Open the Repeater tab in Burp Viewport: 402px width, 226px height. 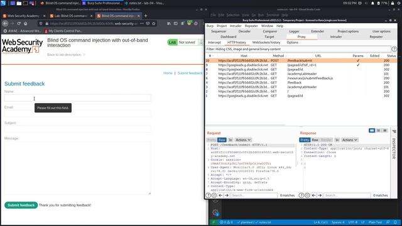click(376, 36)
